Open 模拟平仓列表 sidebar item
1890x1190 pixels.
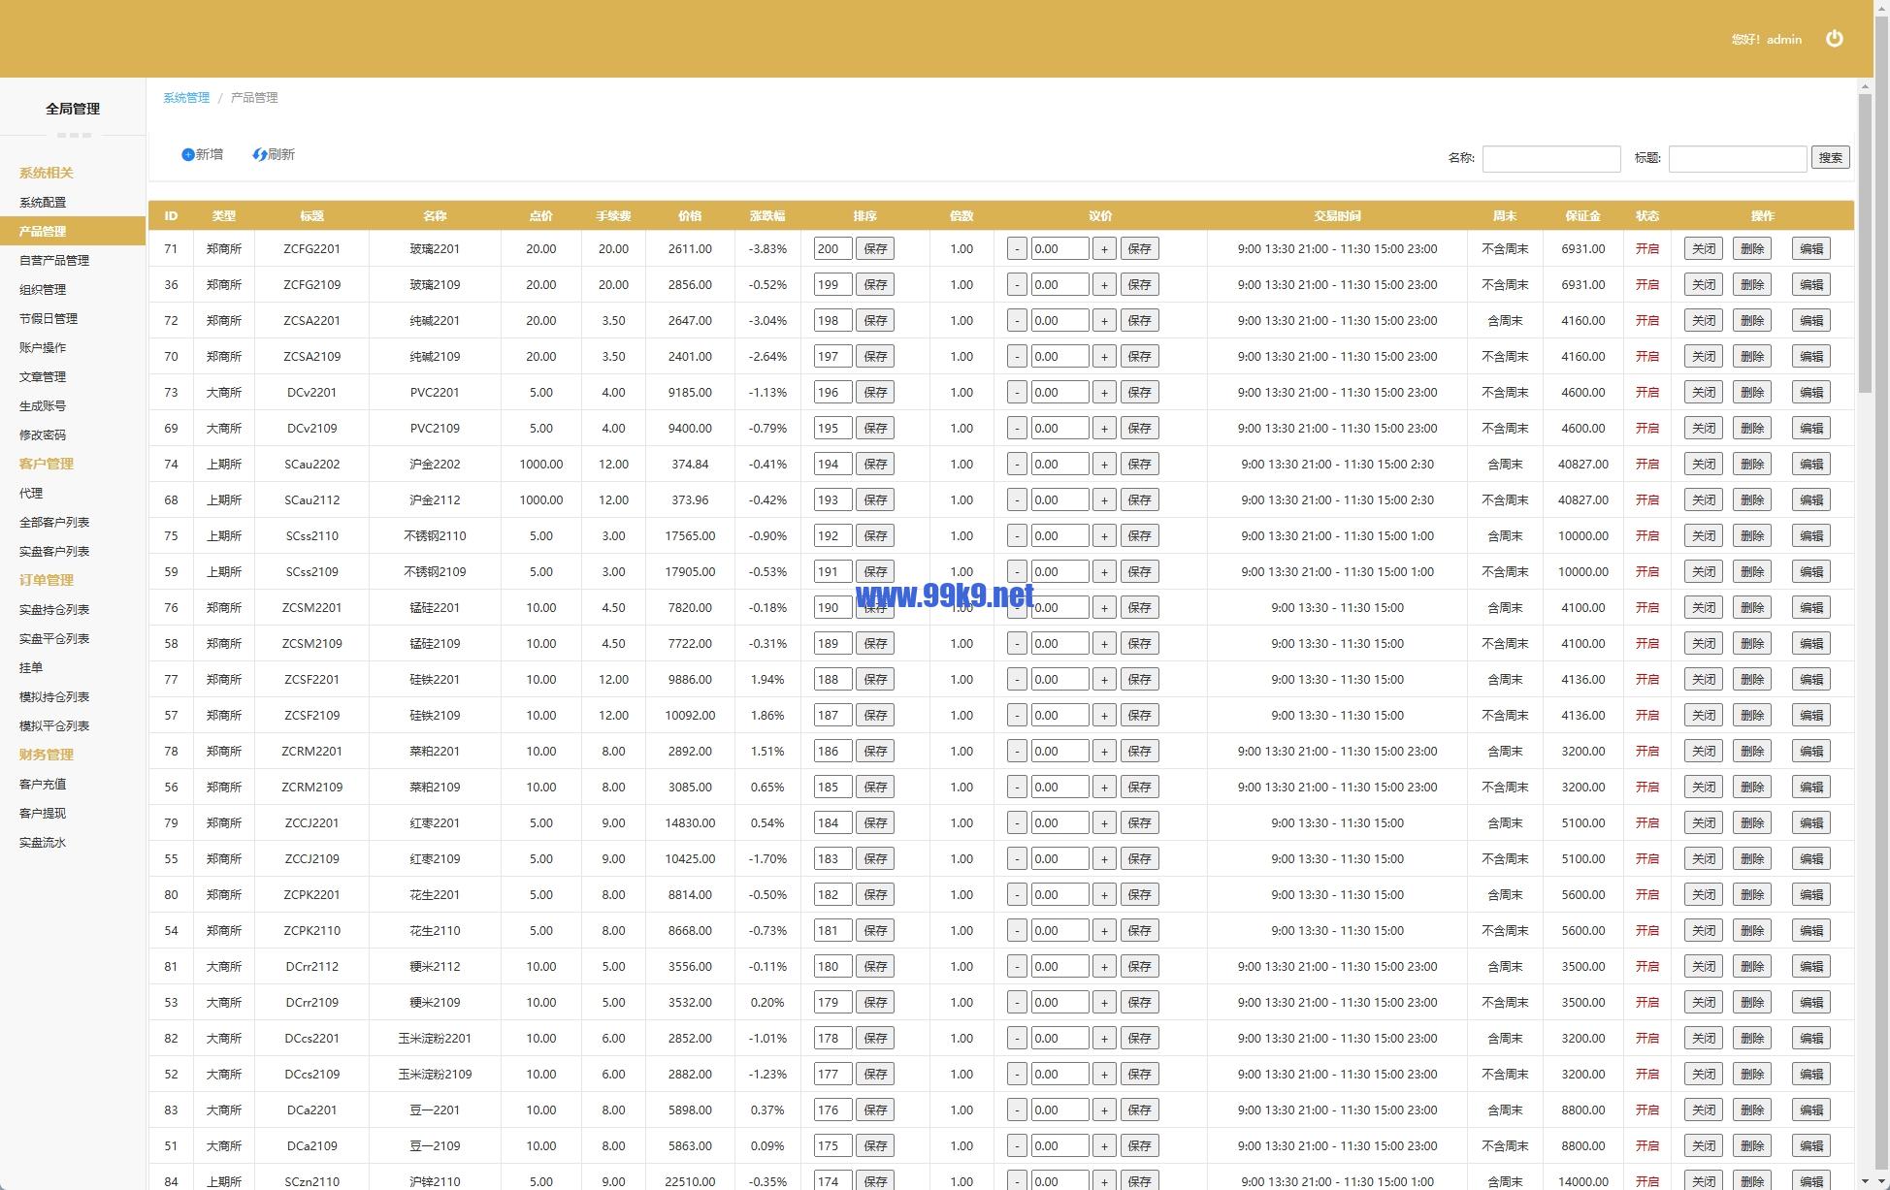click(x=54, y=725)
